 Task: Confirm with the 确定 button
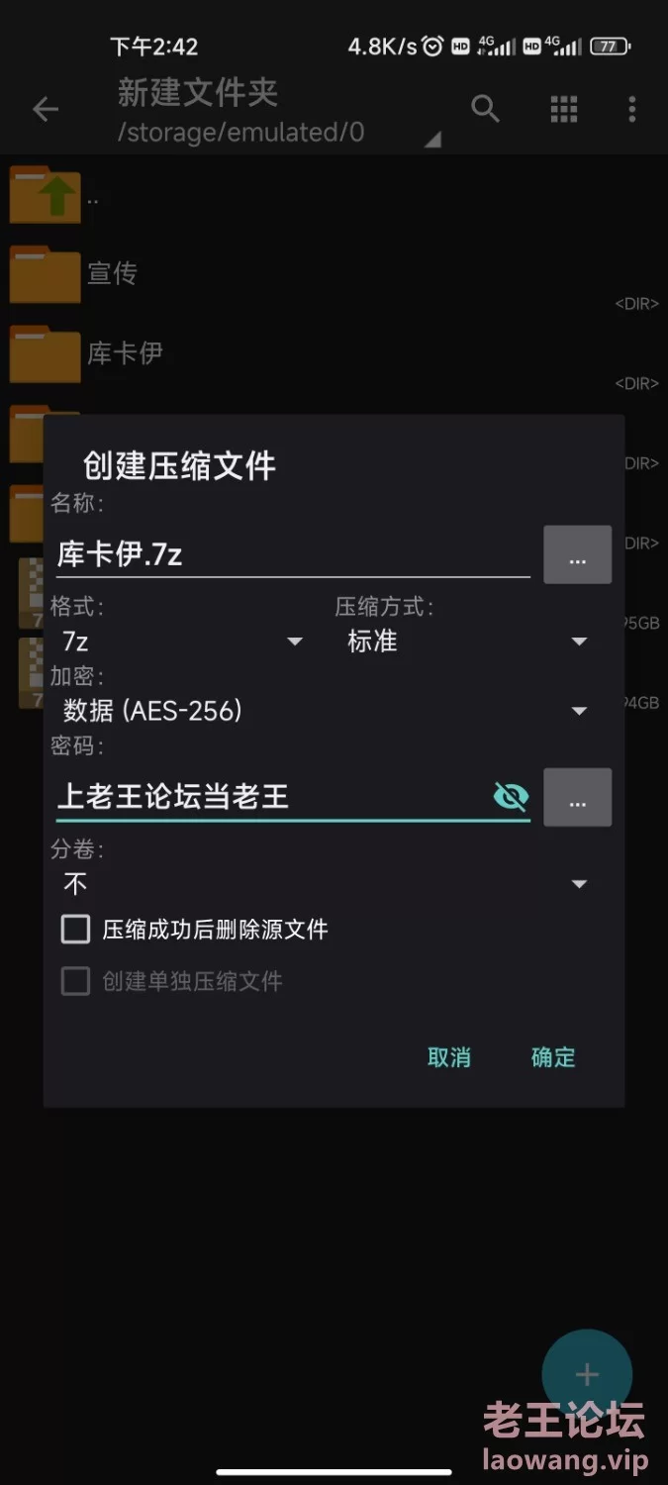coord(553,1057)
